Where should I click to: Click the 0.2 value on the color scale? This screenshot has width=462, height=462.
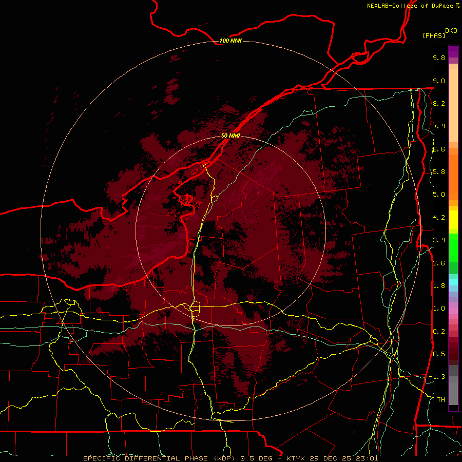tap(439, 332)
